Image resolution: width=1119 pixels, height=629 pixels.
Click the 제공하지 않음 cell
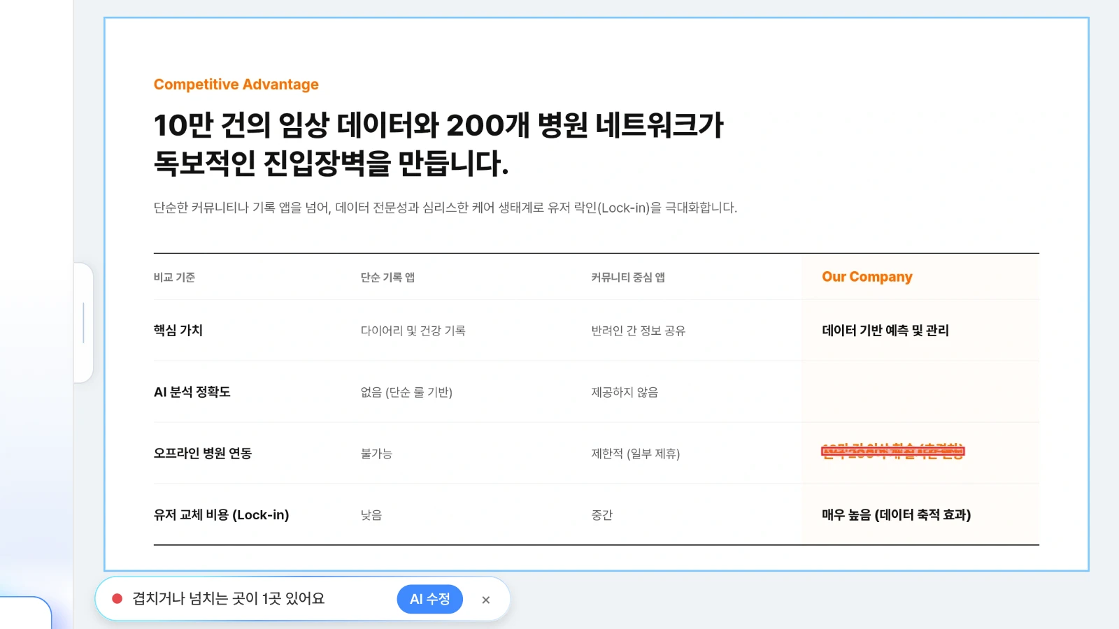[625, 392]
